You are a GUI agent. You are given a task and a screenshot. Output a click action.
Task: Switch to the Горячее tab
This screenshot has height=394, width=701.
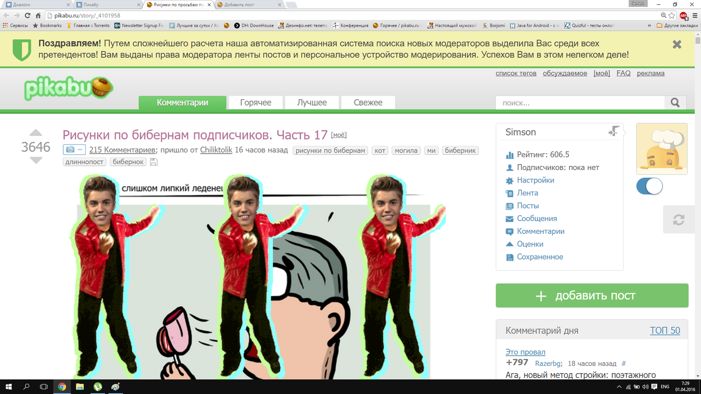(255, 102)
